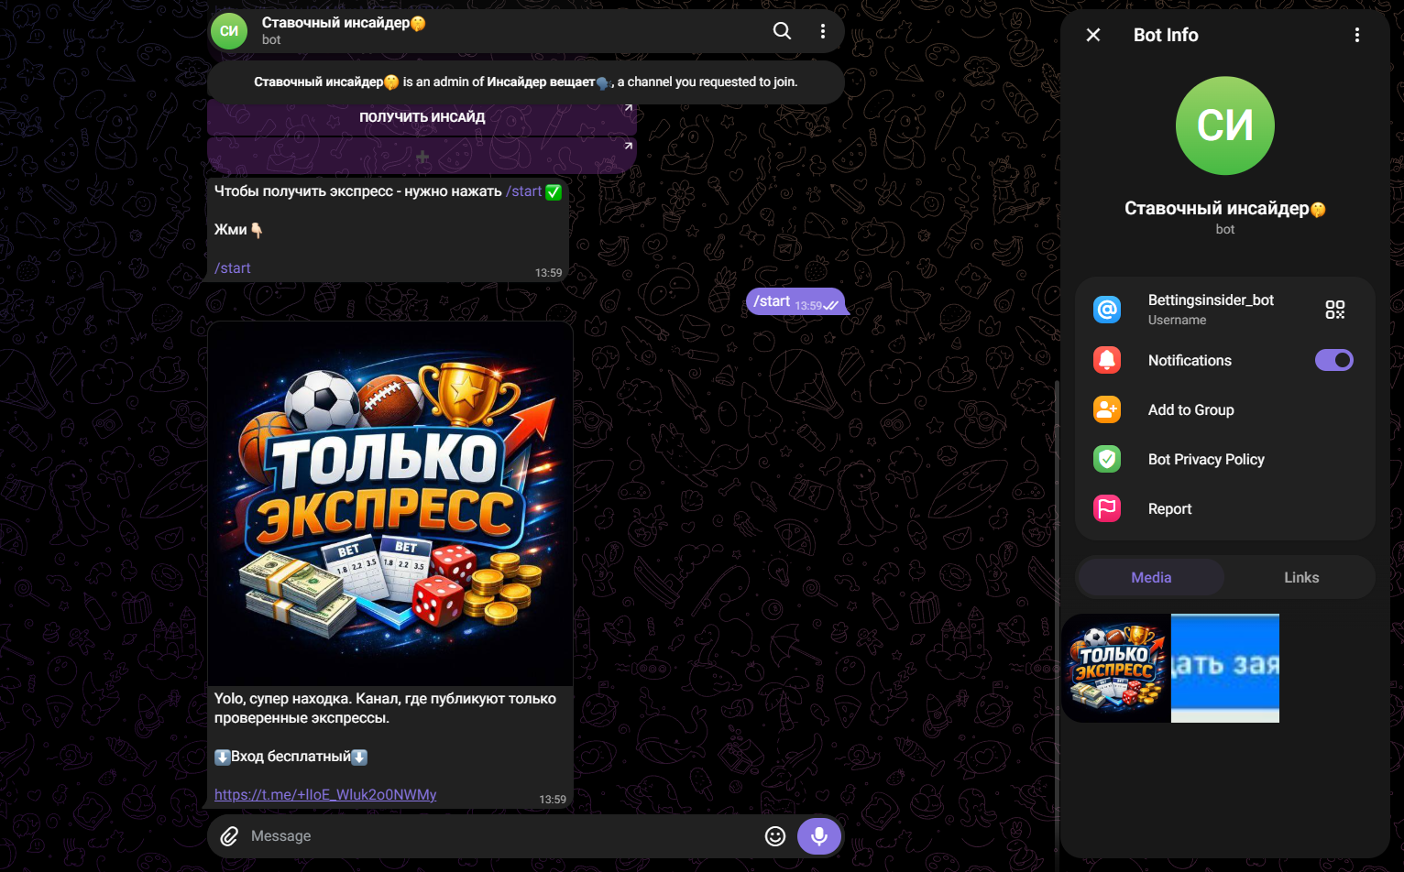Close the Bot Info panel
The width and height of the screenshot is (1404, 872).
(1093, 35)
